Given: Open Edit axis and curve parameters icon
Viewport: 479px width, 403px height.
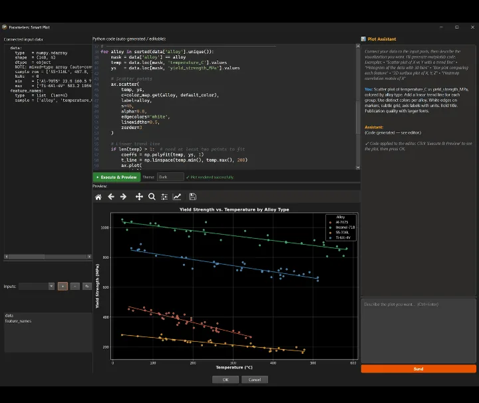Looking at the screenshot, I should click(x=177, y=197).
